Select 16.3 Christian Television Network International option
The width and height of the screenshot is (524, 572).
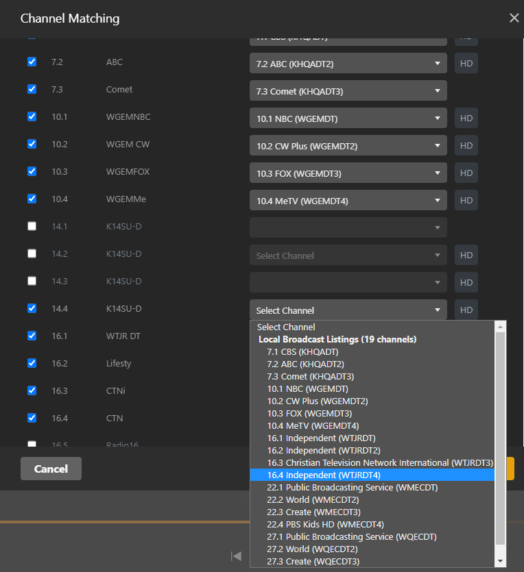(x=372, y=462)
